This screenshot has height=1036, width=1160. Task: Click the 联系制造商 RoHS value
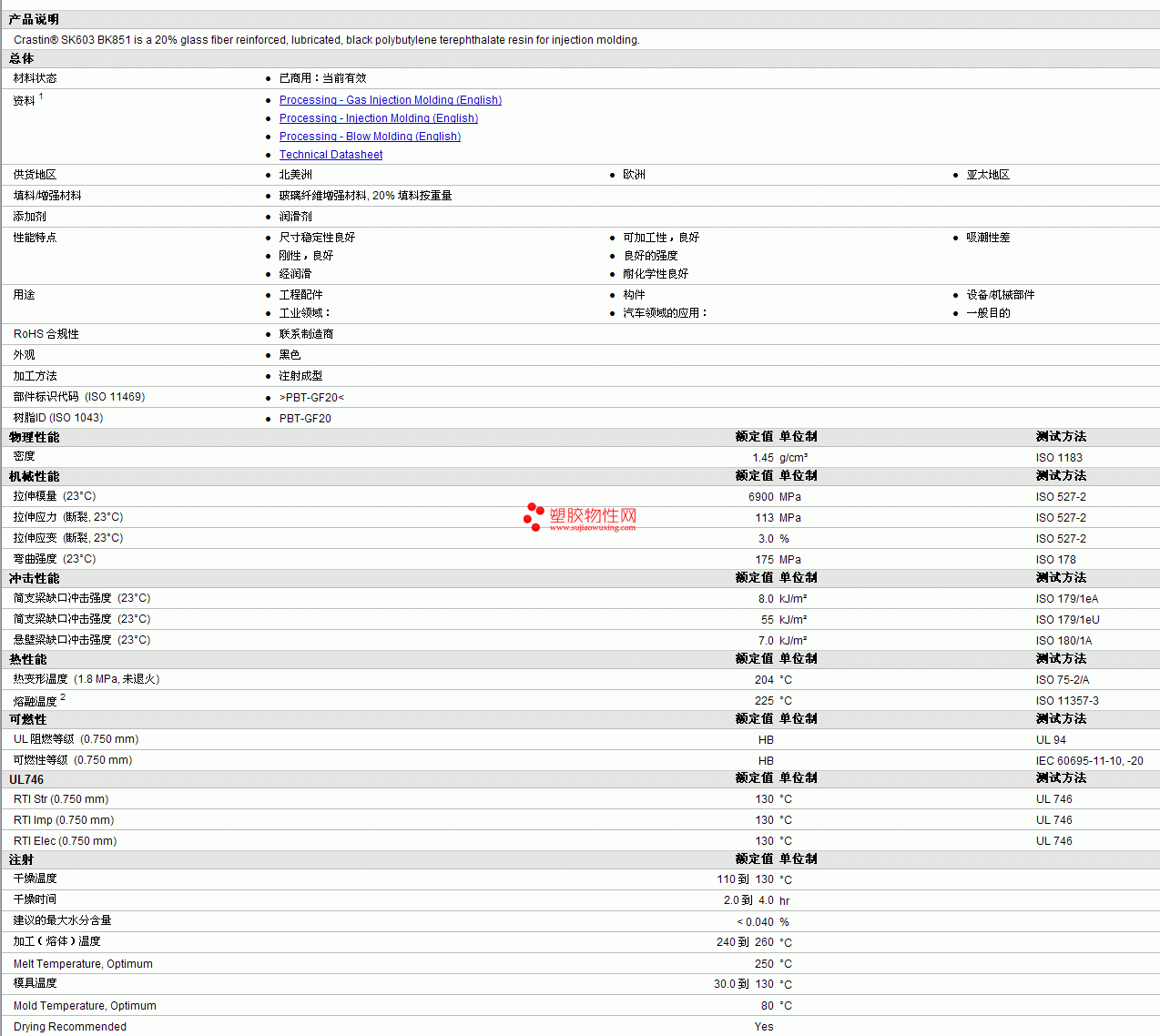click(306, 334)
